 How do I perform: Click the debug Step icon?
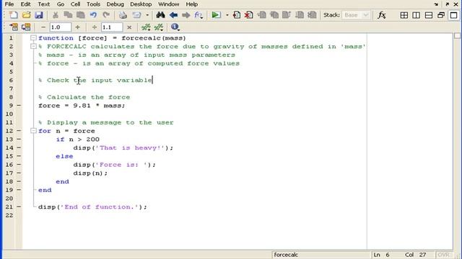click(261, 15)
